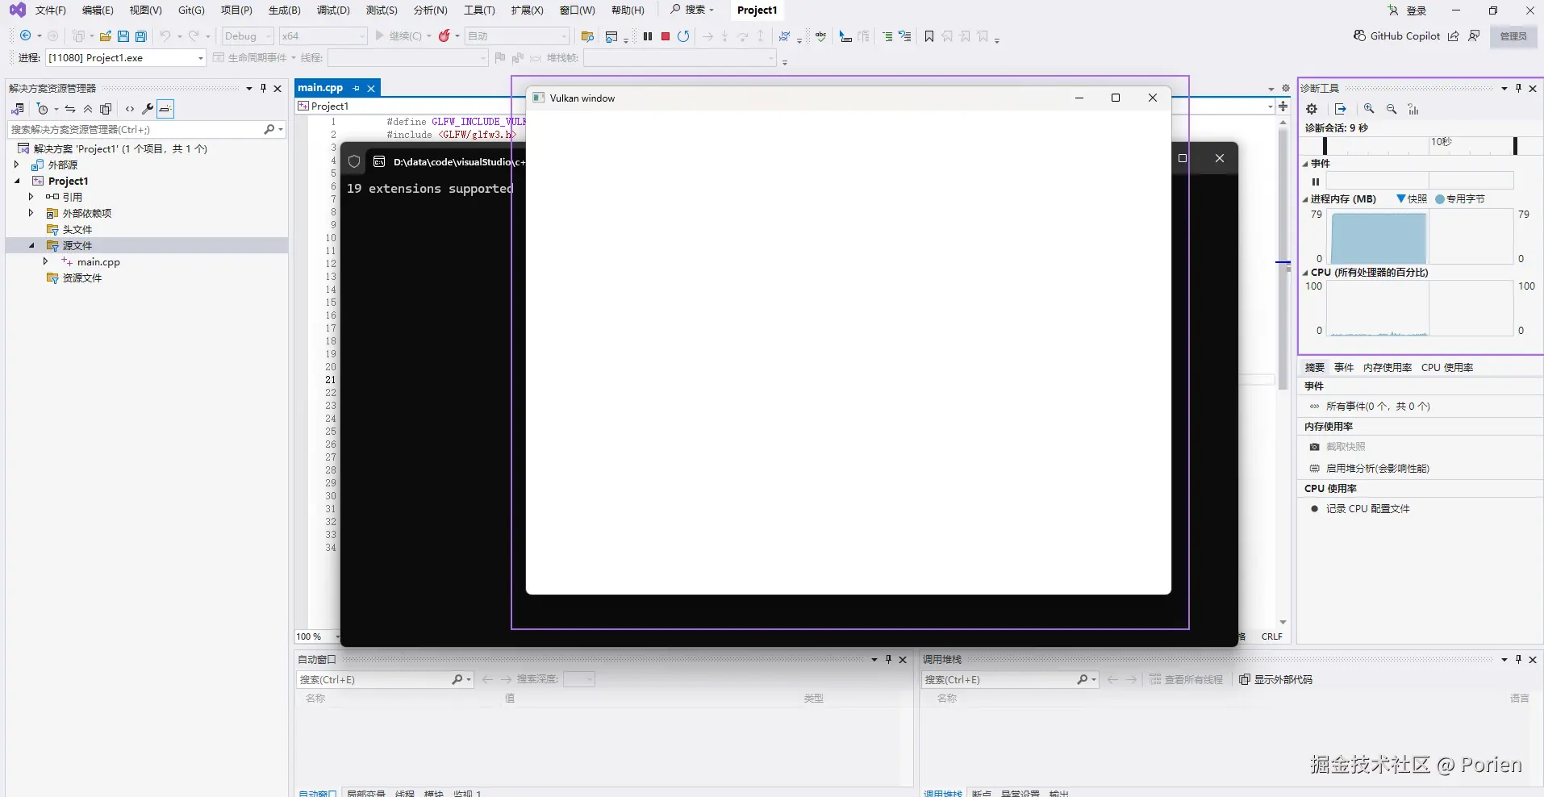The height and width of the screenshot is (797, 1544).
Task: Click the editor vertical scrollbar thumb
Action: (x=1283, y=259)
